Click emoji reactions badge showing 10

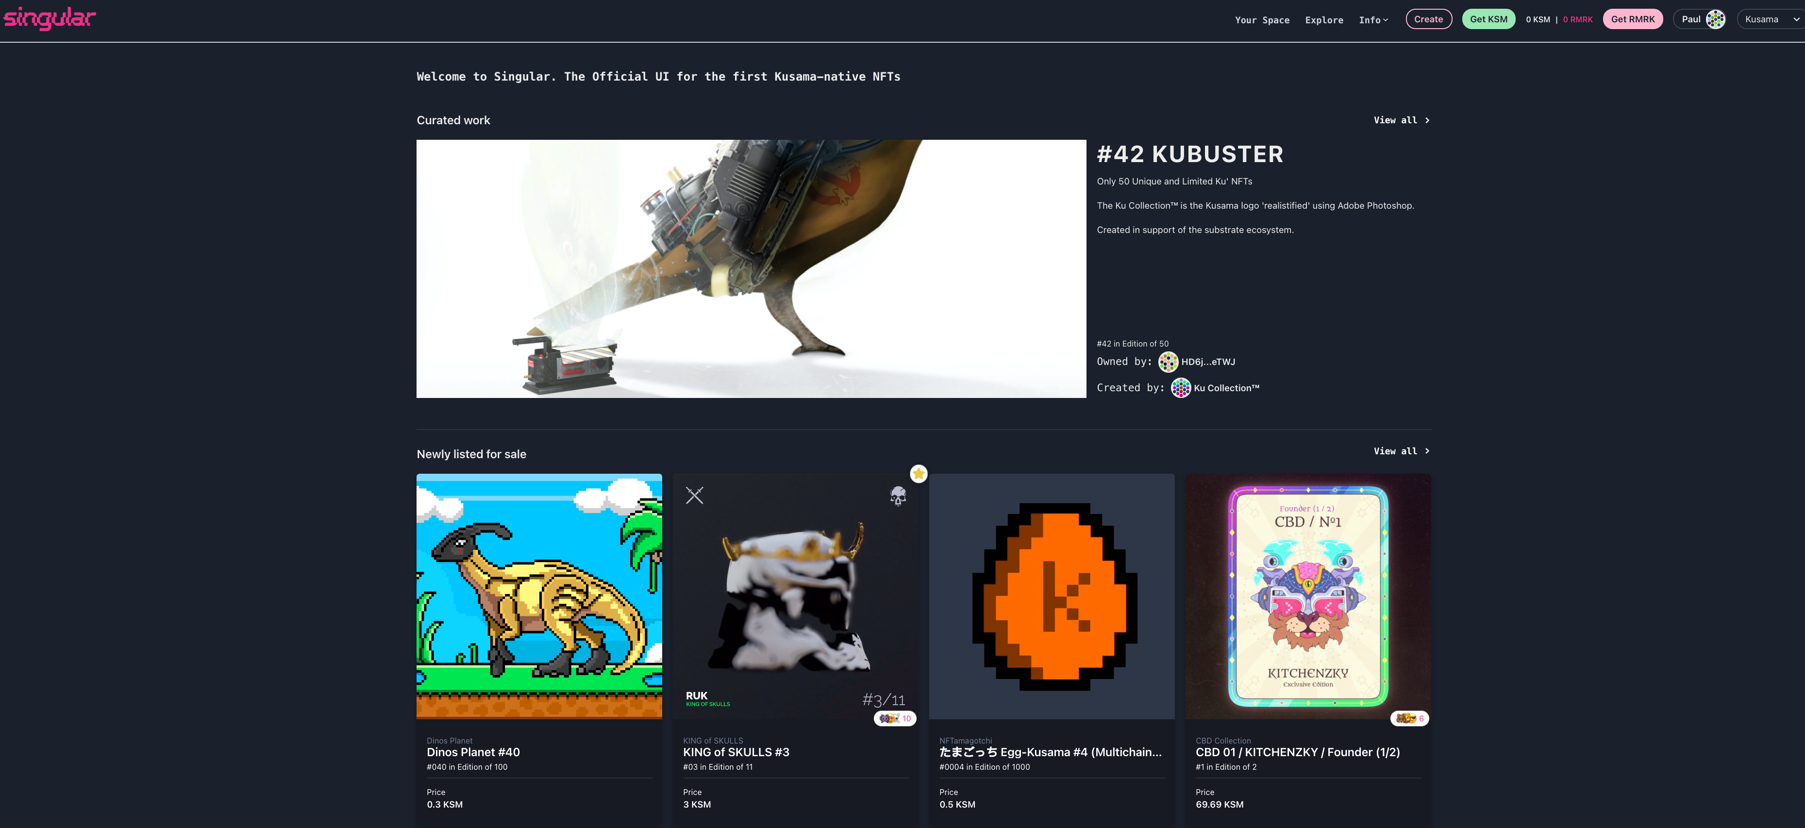click(x=895, y=719)
